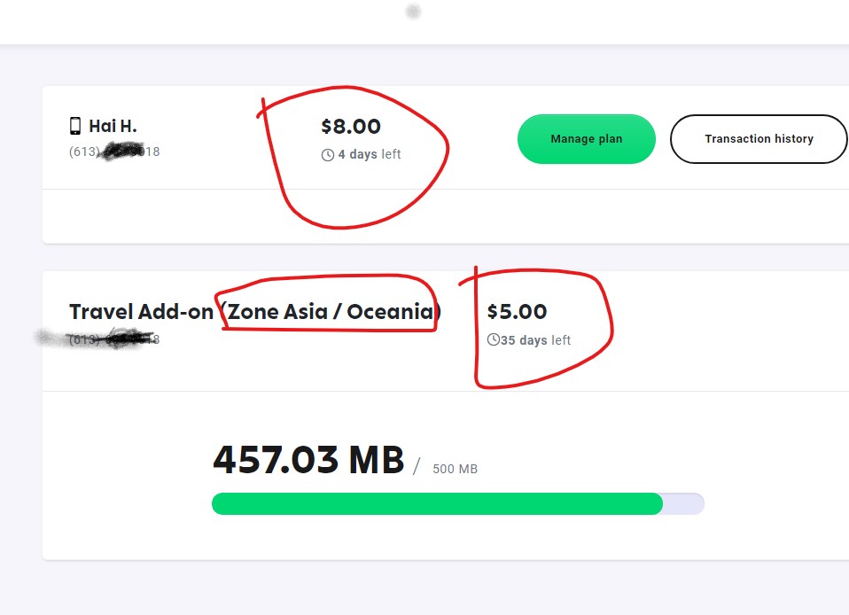
Task: Click the unfilled end of data bar
Action: [x=683, y=503]
